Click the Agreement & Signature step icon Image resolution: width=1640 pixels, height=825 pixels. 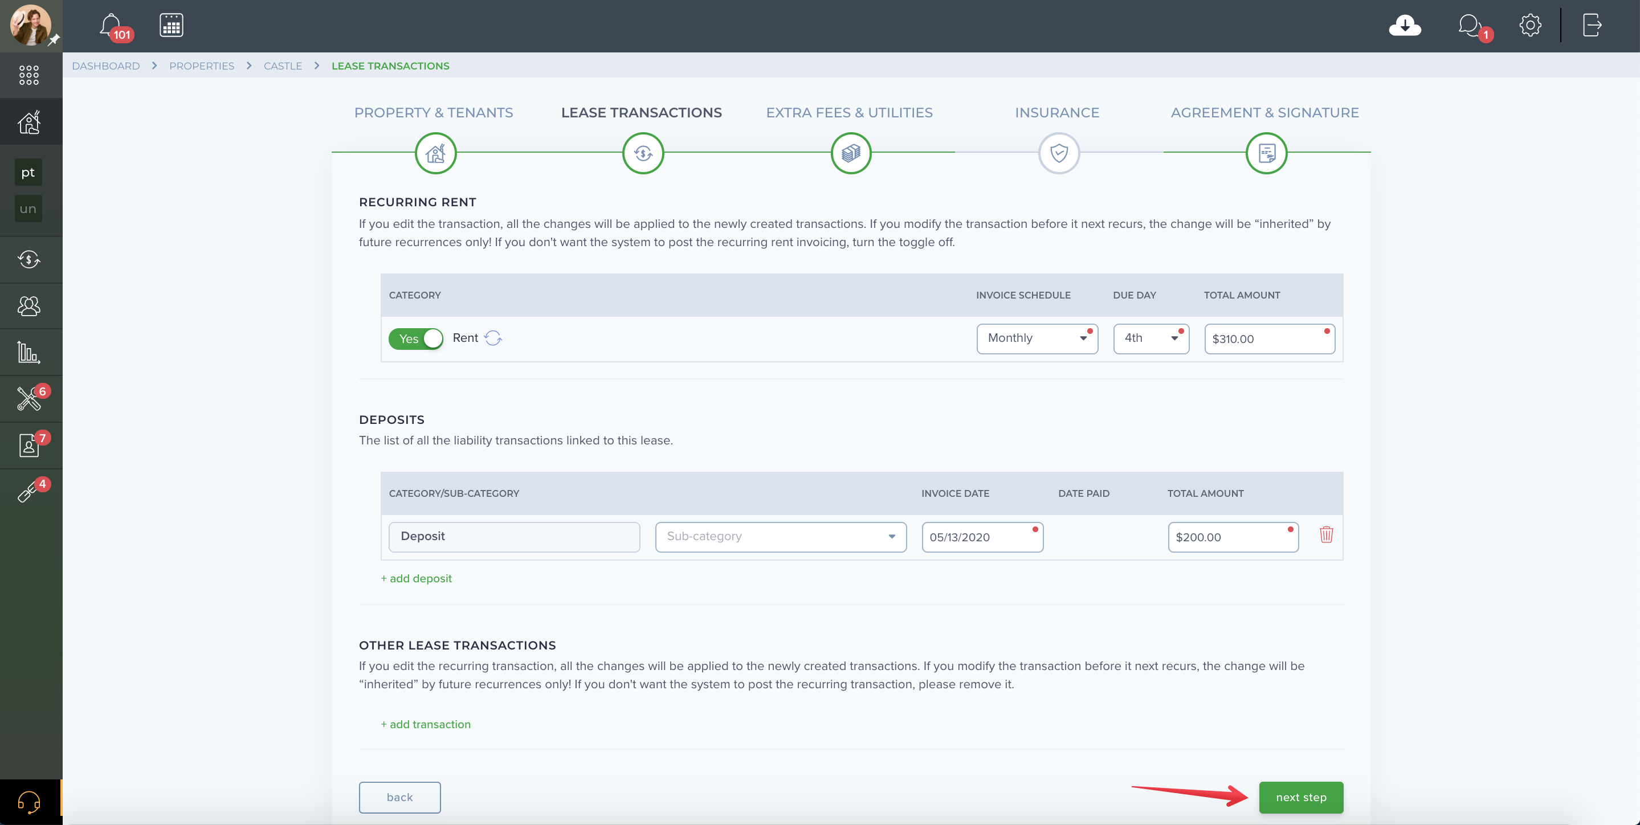coord(1266,153)
